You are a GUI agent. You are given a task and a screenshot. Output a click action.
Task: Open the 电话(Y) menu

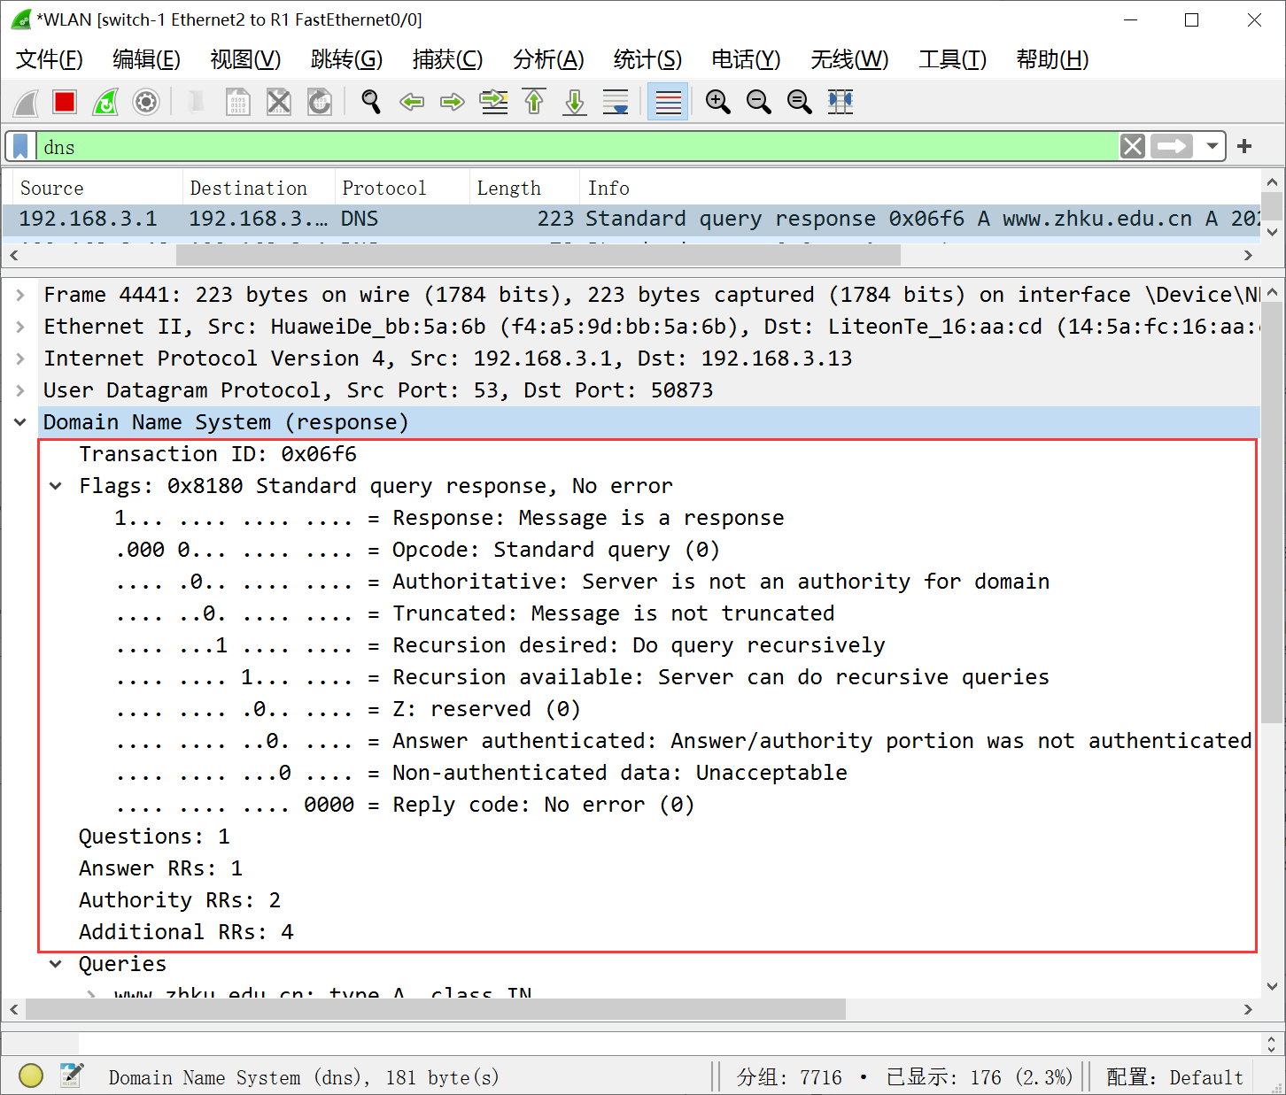746,59
